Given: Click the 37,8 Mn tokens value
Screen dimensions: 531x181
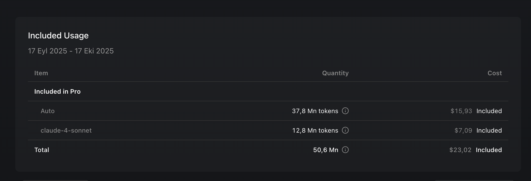Looking at the screenshot, I should point(315,111).
